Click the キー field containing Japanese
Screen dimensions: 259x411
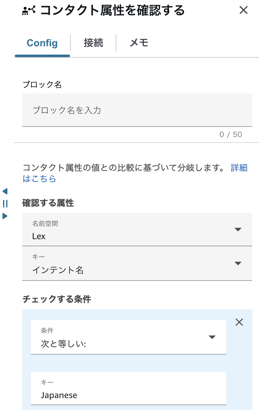point(128,388)
